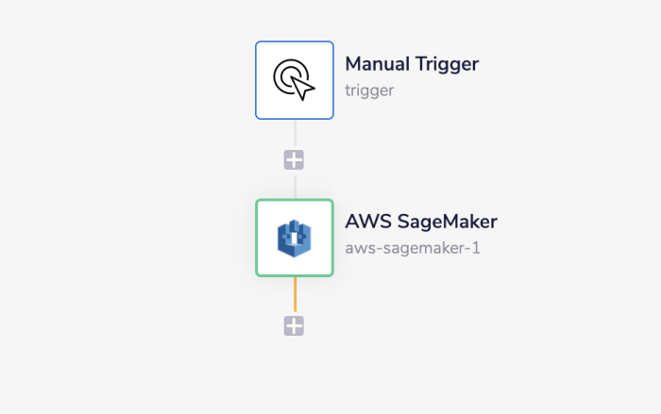The image size is (661, 414).
Task: Select the AWS SageMaker hexagon logo icon
Action: 294,238
